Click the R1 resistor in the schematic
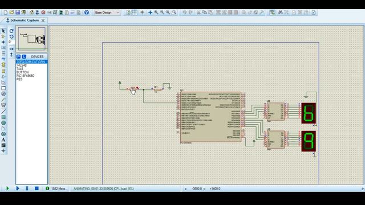Screen dimensions: 365x205 (x=158, y=89)
